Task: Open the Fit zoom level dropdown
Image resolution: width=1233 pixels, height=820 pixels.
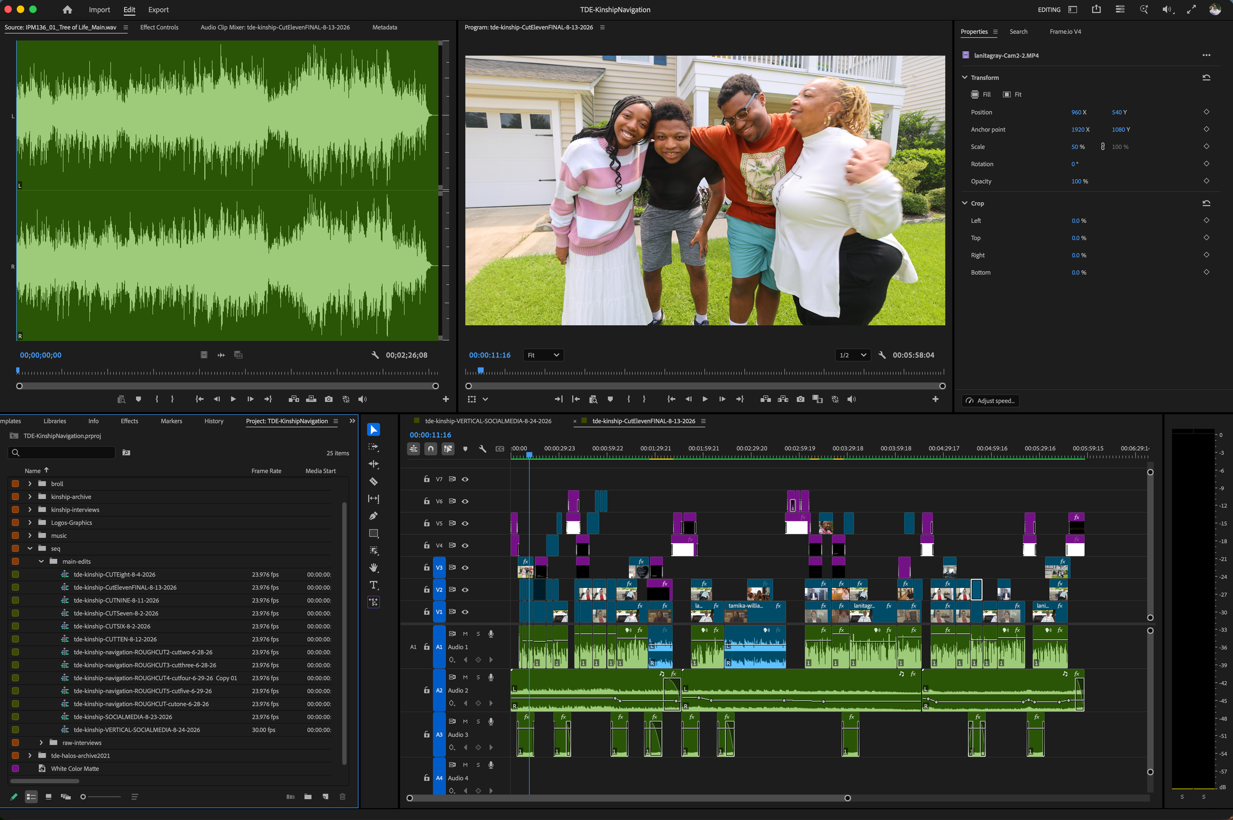Action: (x=543, y=355)
